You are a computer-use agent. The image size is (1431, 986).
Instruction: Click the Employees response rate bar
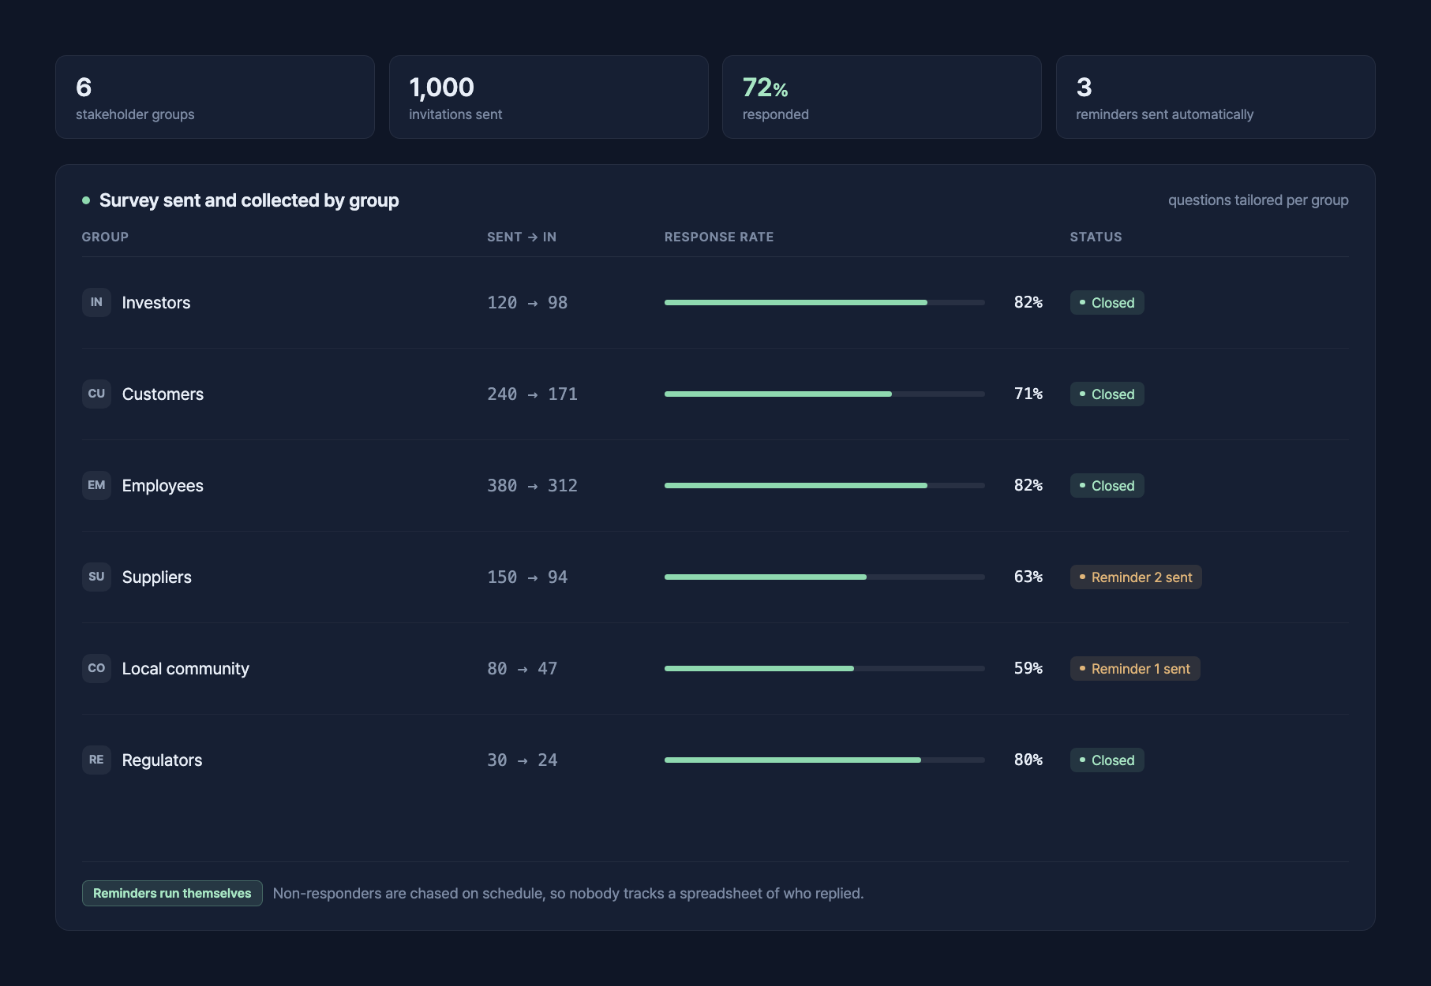point(825,485)
